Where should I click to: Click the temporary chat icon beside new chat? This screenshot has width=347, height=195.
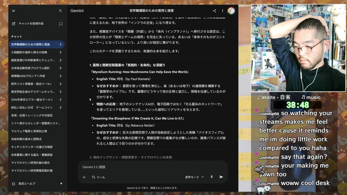click(61, 24)
